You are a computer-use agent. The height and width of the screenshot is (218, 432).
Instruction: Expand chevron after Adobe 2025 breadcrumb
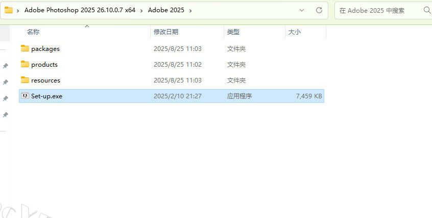[190, 11]
